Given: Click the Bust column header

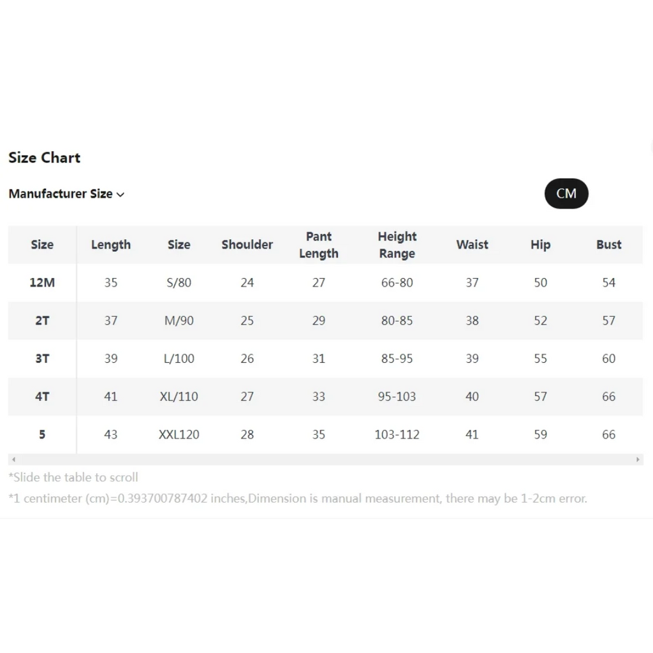Looking at the screenshot, I should pos(608,245).
